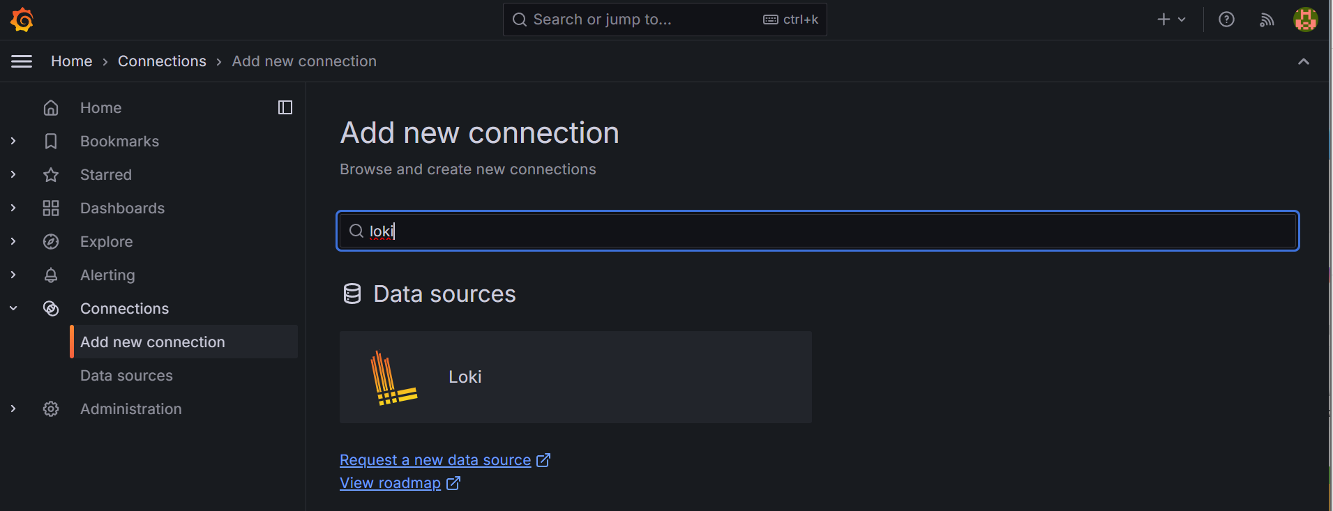
Task: Click the Connections icon in sidebar
Action: [x=51, y=308]
